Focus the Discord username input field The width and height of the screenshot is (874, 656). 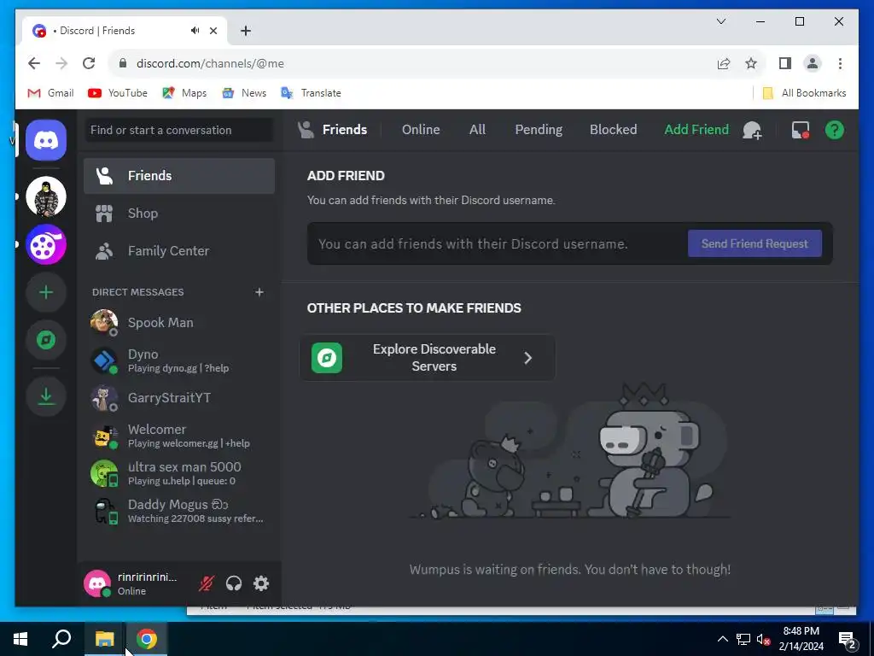pyautogui.click(x=498, y=243)
